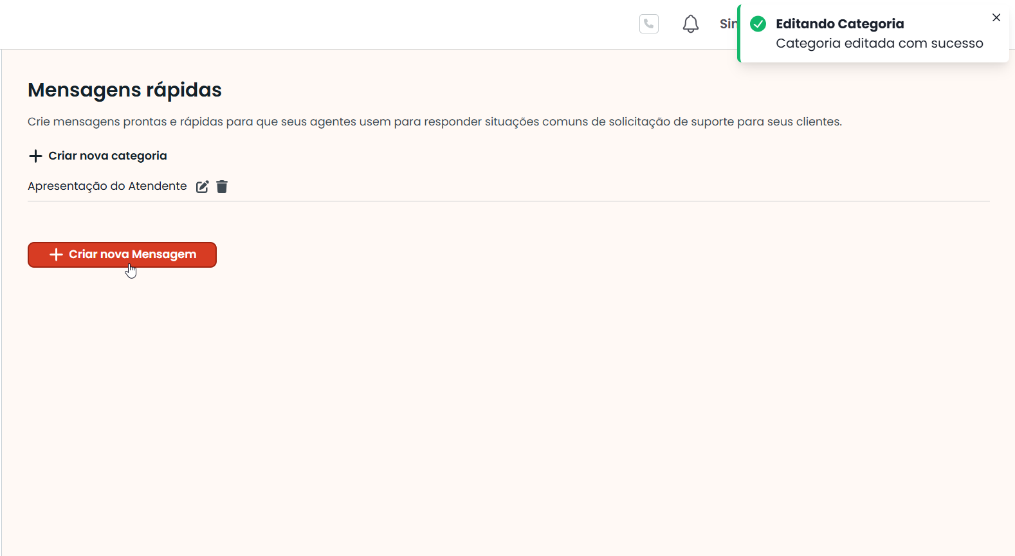This screenshot has width=1015, height=556.
Task: Click the word Mensagem on the red button
Action: (x=164, y=254)
